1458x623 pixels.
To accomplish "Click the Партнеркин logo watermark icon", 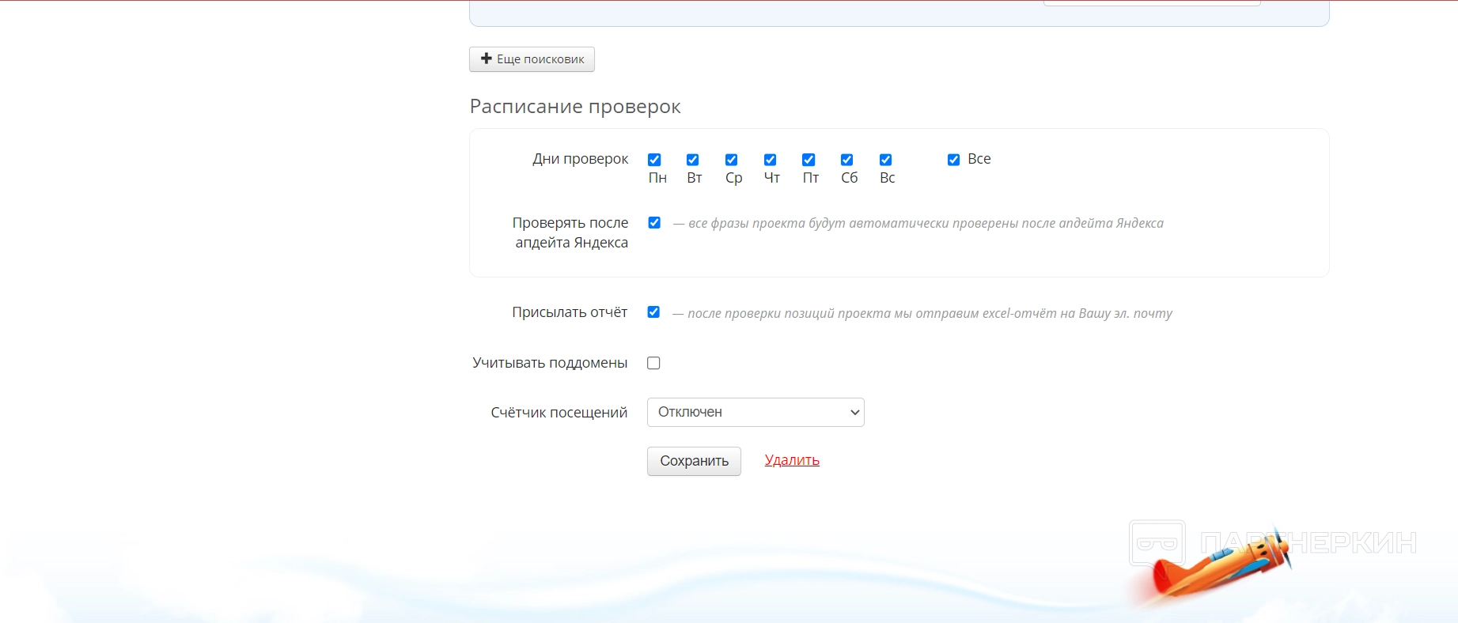I will [1157, 542].
